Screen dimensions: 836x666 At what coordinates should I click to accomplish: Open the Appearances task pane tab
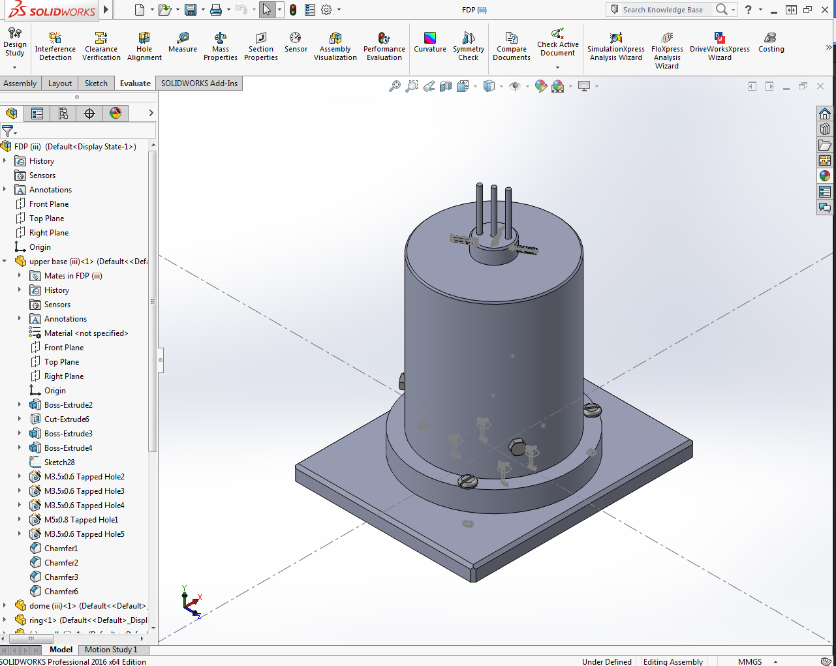(825, 175)
